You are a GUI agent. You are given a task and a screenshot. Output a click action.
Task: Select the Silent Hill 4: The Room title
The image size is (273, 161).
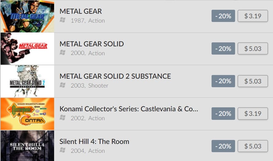click(94, 141)
